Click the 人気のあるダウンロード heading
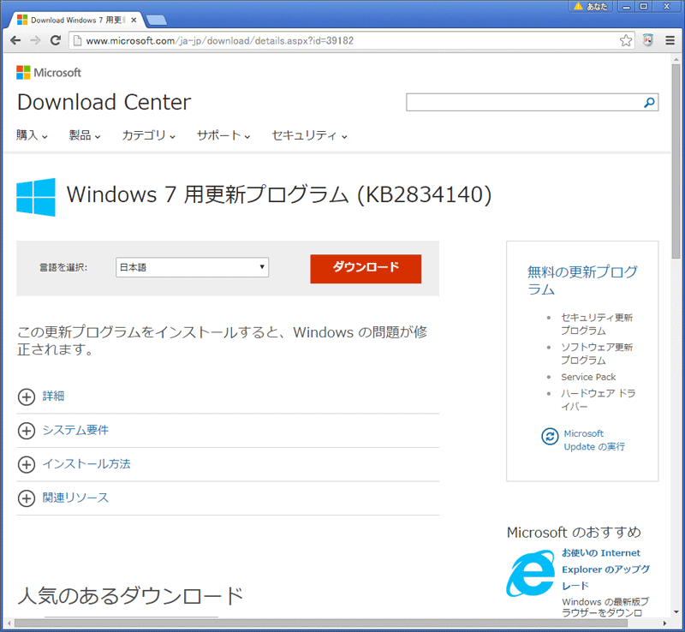 tap(130, 596)
